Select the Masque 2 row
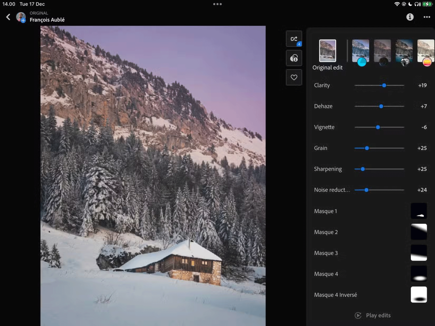The height and width of the screenshot is (326, 435). pyautogui.click(x=326, y=232)
